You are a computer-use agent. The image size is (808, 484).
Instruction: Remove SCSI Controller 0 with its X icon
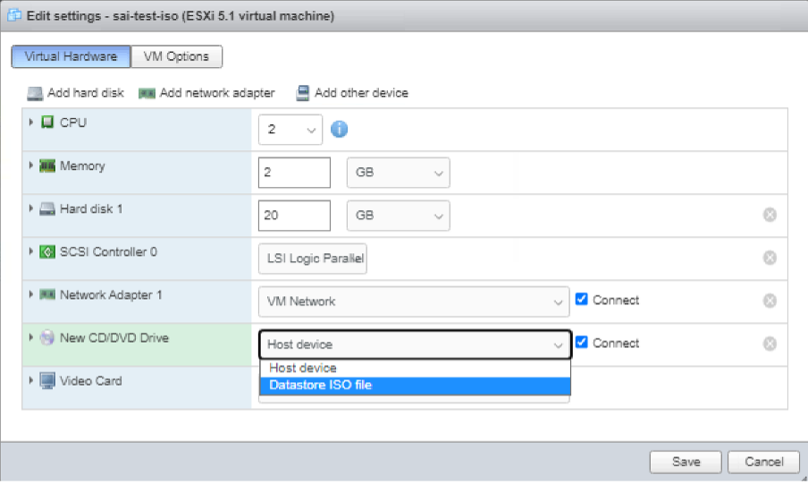click(770, 258)
